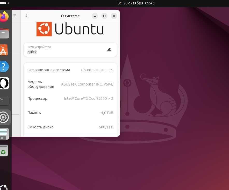Click the "Память" label
The height and width of the screenshot is (190, 229).
pyautogui.click(x=34, y=113)
